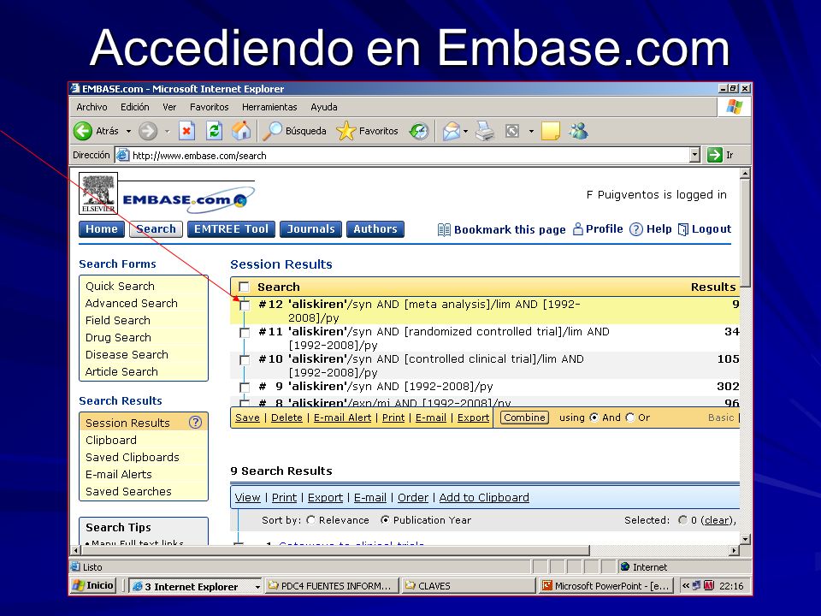Check the box for search #11

click(x=245, y=333)
